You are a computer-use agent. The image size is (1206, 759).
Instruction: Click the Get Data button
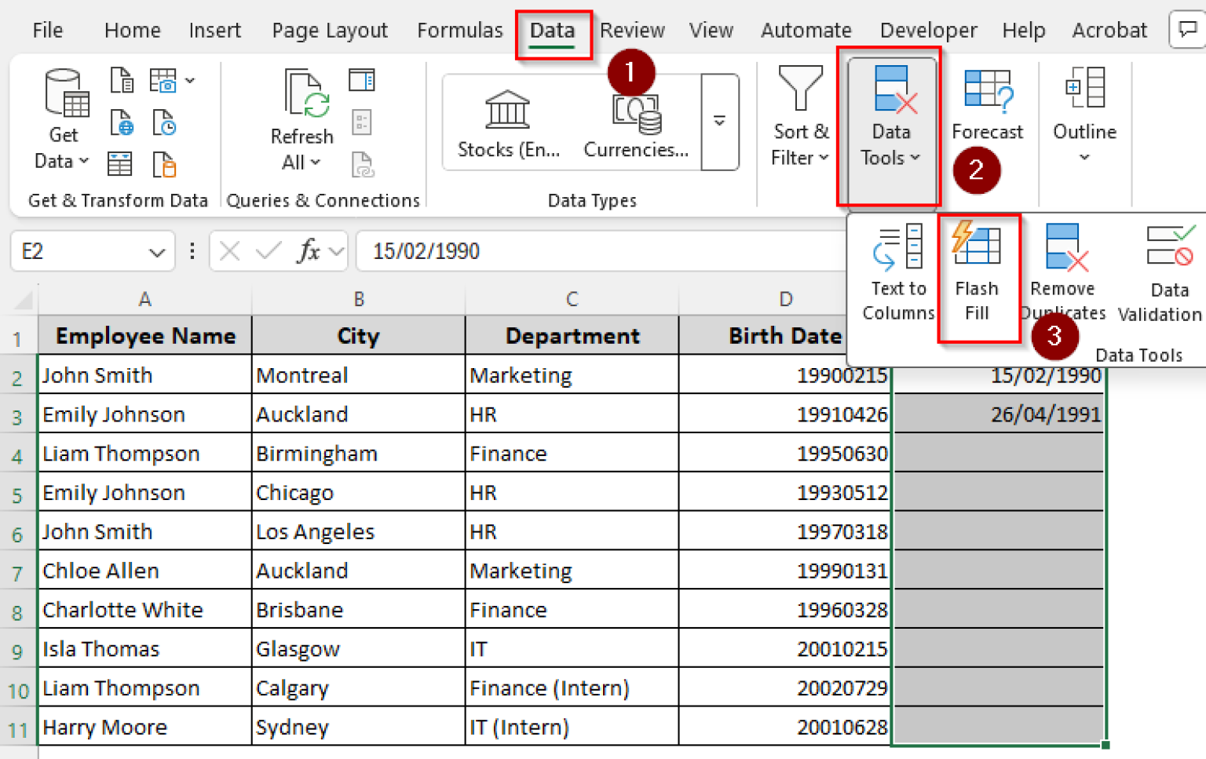pos(63,118)
